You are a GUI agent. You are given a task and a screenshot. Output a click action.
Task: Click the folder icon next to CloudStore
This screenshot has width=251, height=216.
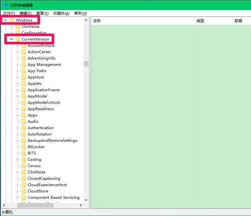pos(23,191)
